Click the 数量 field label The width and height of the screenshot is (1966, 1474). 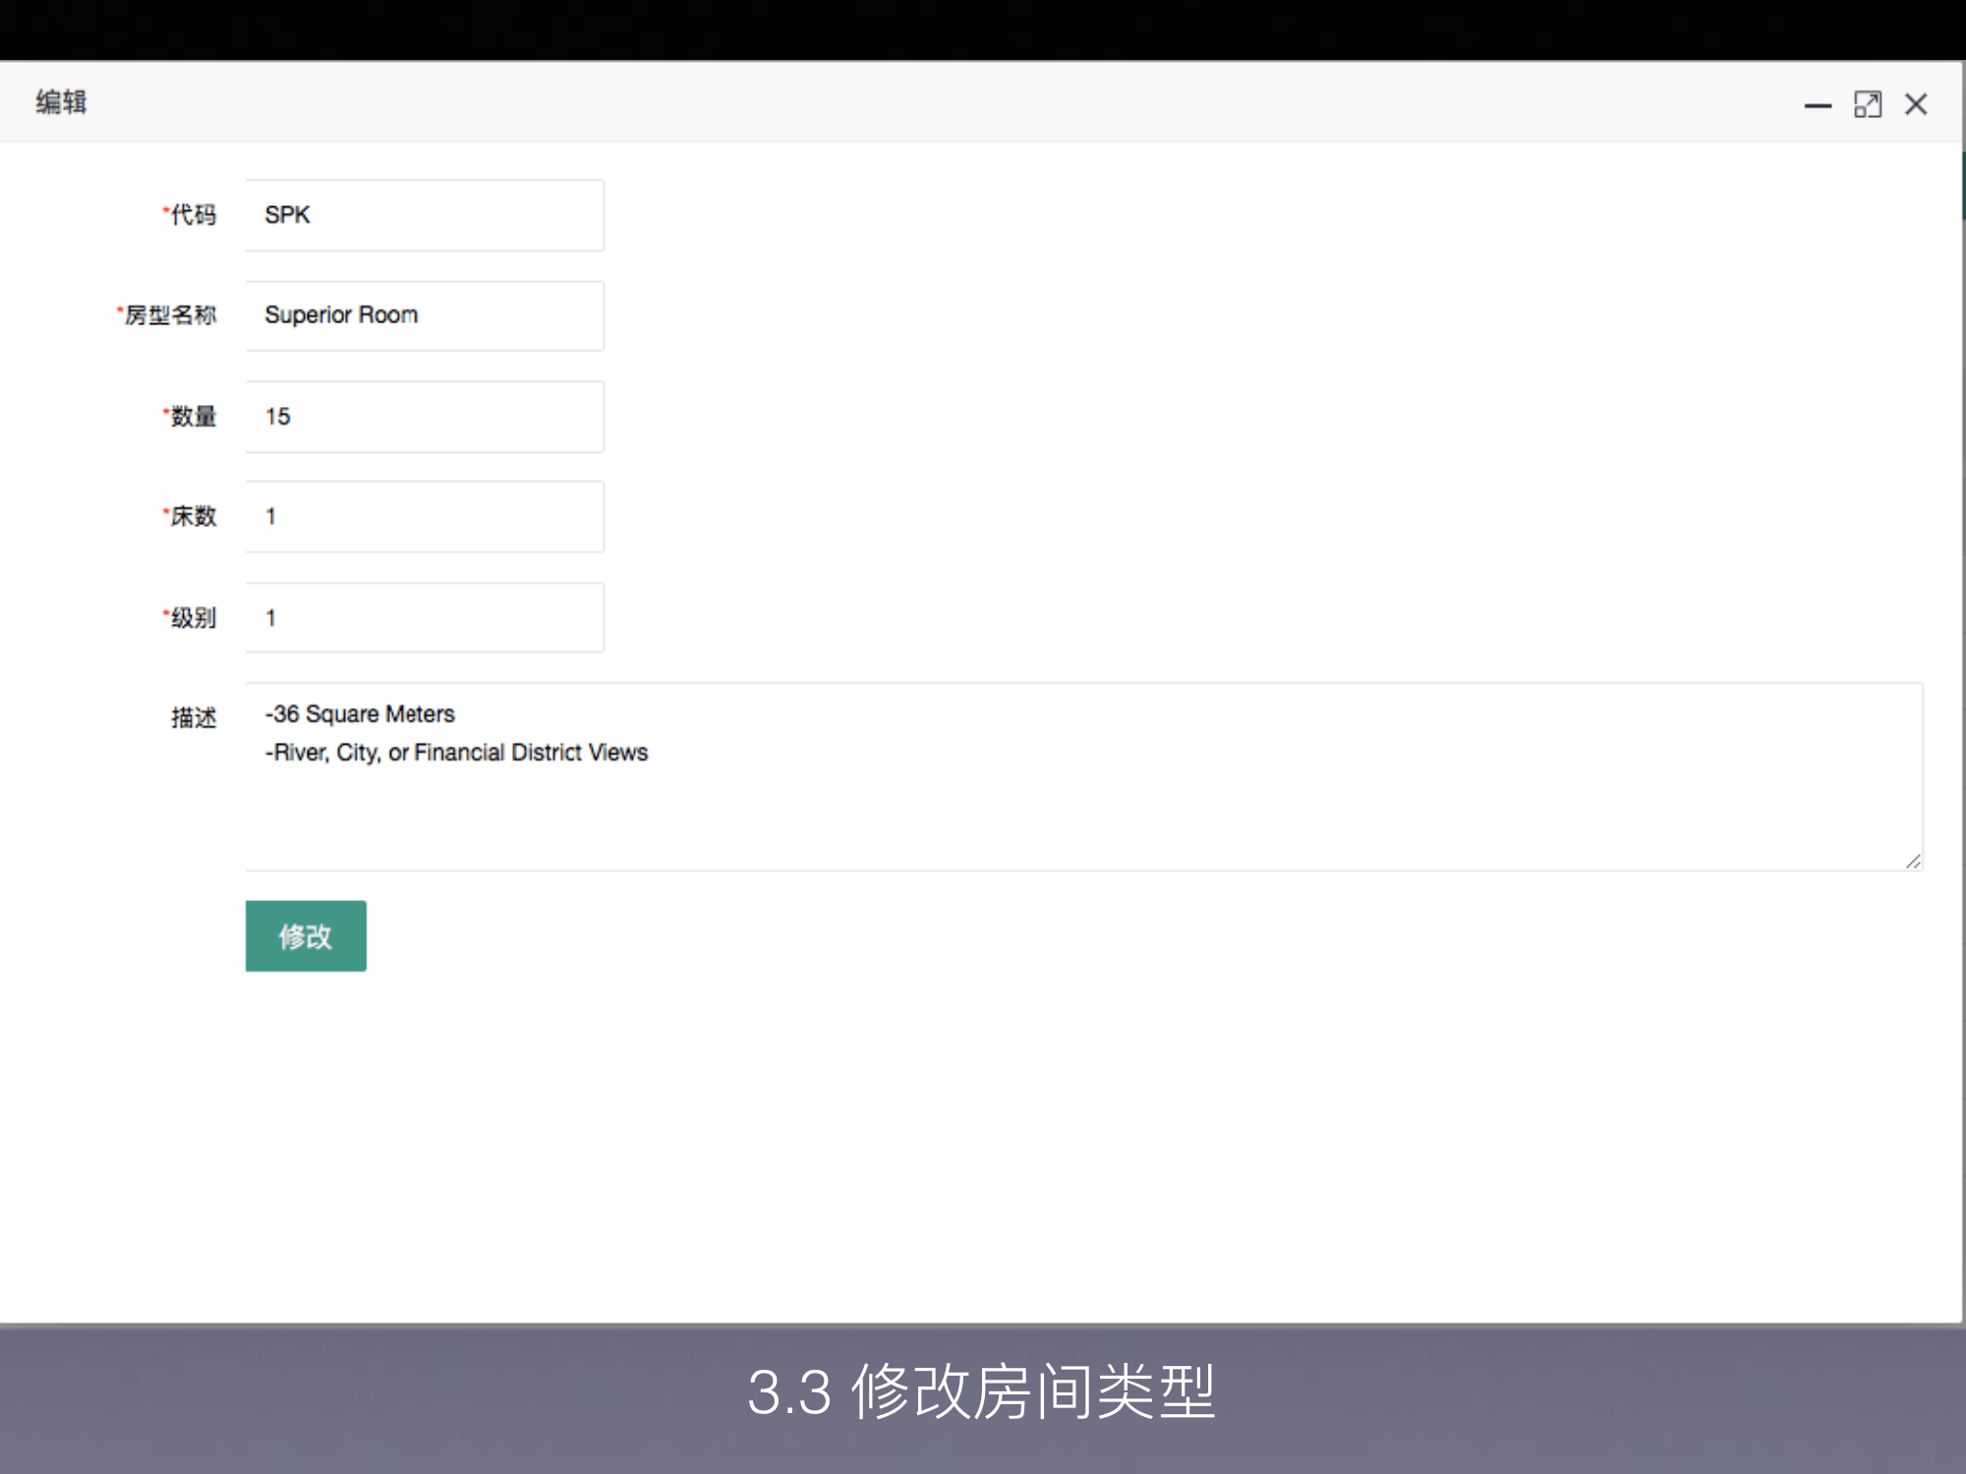click(192, 417)
